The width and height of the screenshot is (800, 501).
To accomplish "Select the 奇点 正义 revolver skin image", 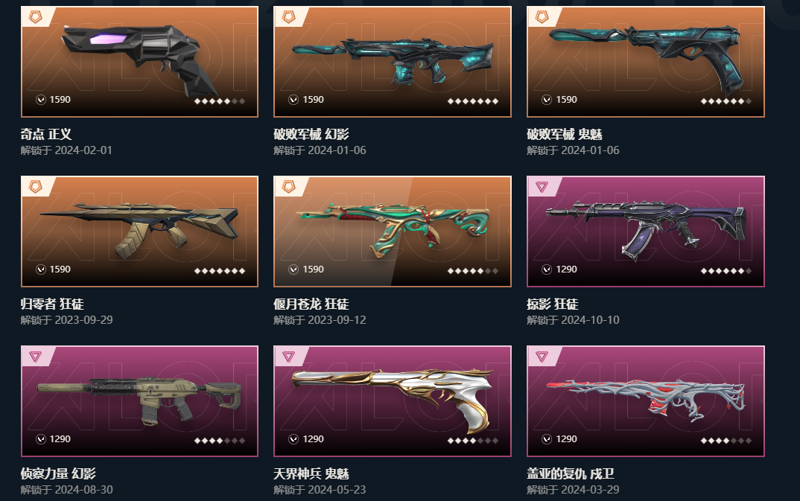I will (139, 62).
